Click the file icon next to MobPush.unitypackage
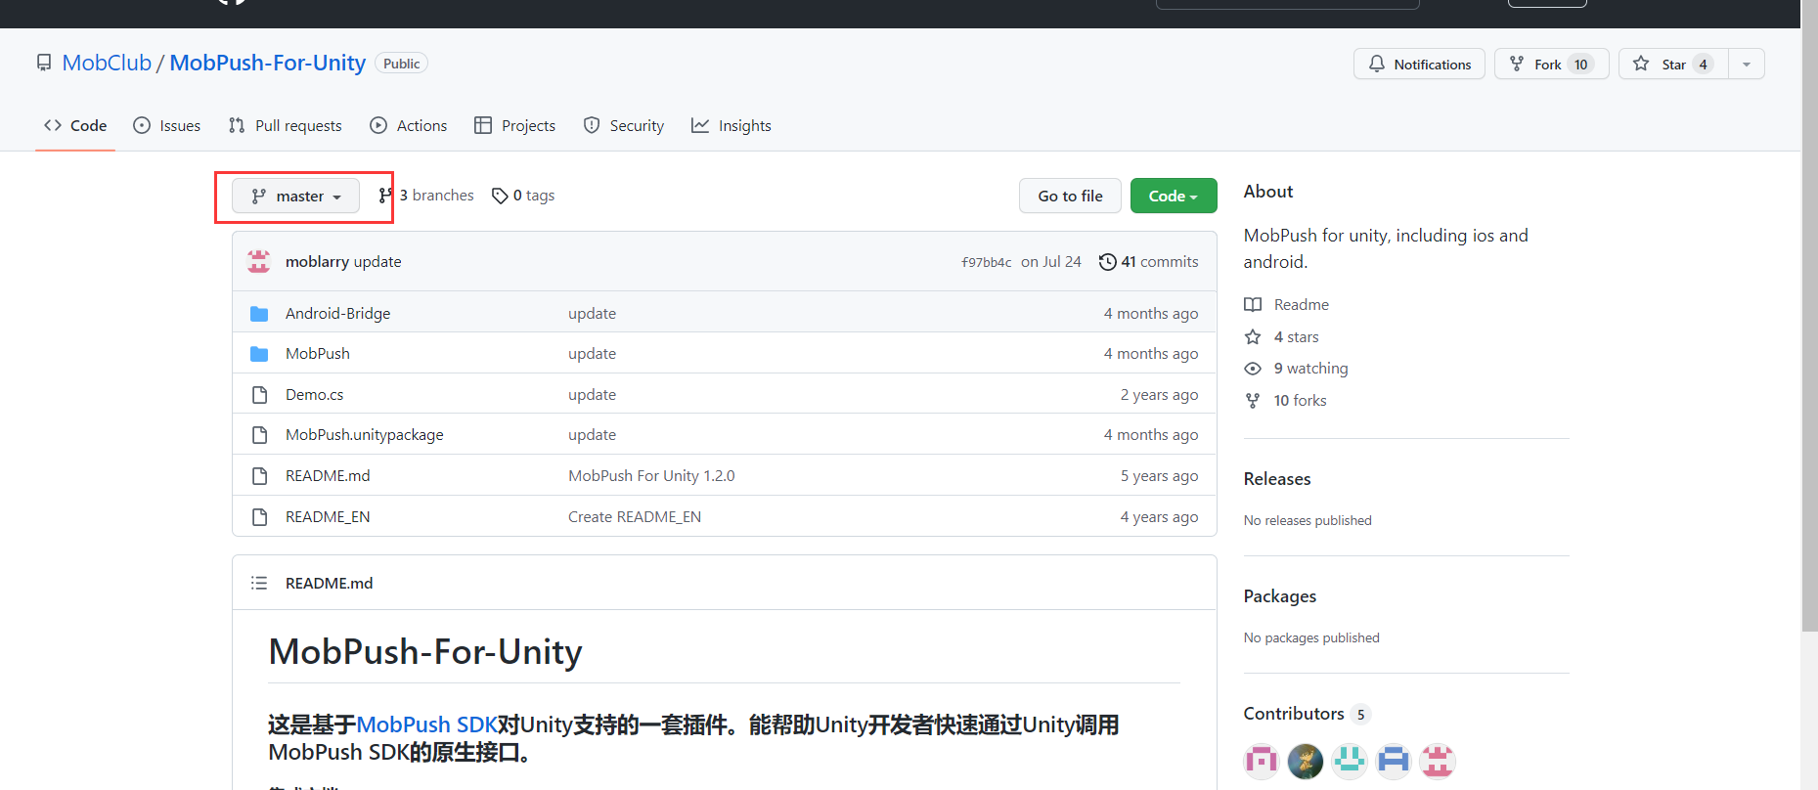 click(259, 434)
